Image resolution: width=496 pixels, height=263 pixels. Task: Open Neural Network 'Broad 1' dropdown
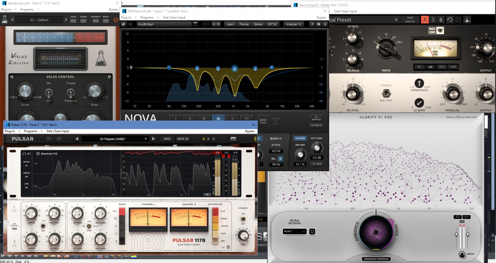pyautogui.click(x=294, y=231)
